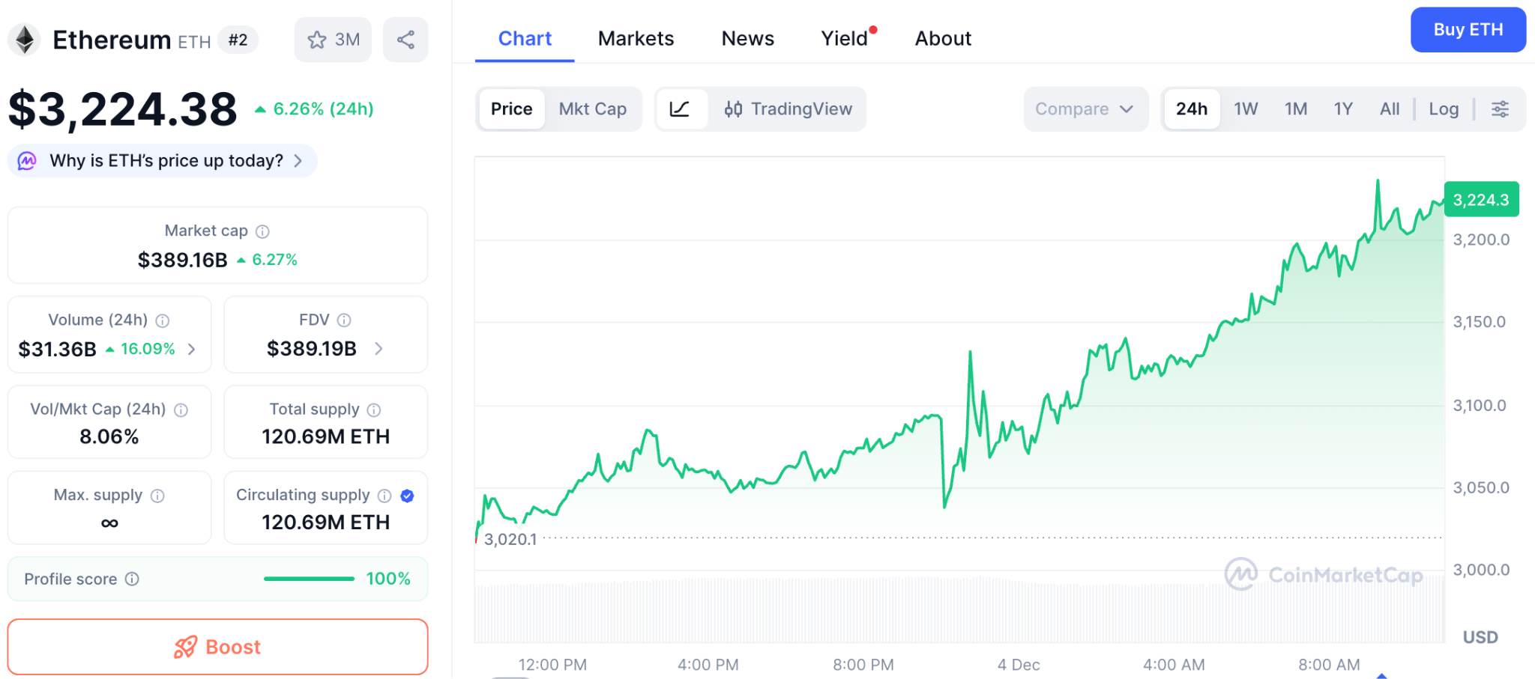Select Mkt Cap chart mode
This screenshot has height=679, width=1535.
click(x=592, y=109)
